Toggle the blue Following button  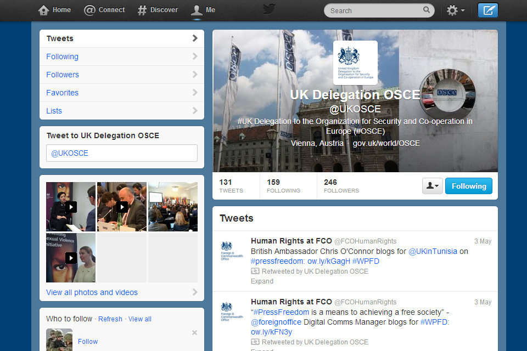[468, 186]
